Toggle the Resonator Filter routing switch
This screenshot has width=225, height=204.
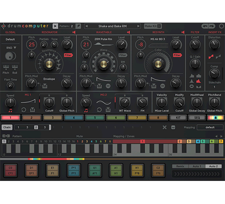coord(68,55)
